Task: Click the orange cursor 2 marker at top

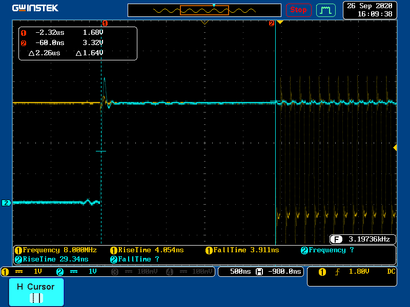Action: pos(272,23)
